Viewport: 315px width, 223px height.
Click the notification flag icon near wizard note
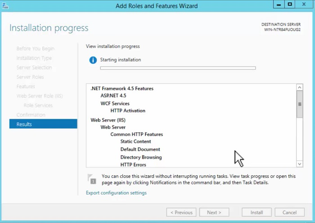[x=92, y=179]
